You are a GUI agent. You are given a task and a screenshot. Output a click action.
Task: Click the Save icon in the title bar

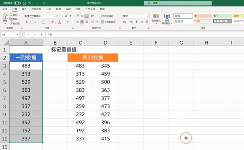[24, 3]
